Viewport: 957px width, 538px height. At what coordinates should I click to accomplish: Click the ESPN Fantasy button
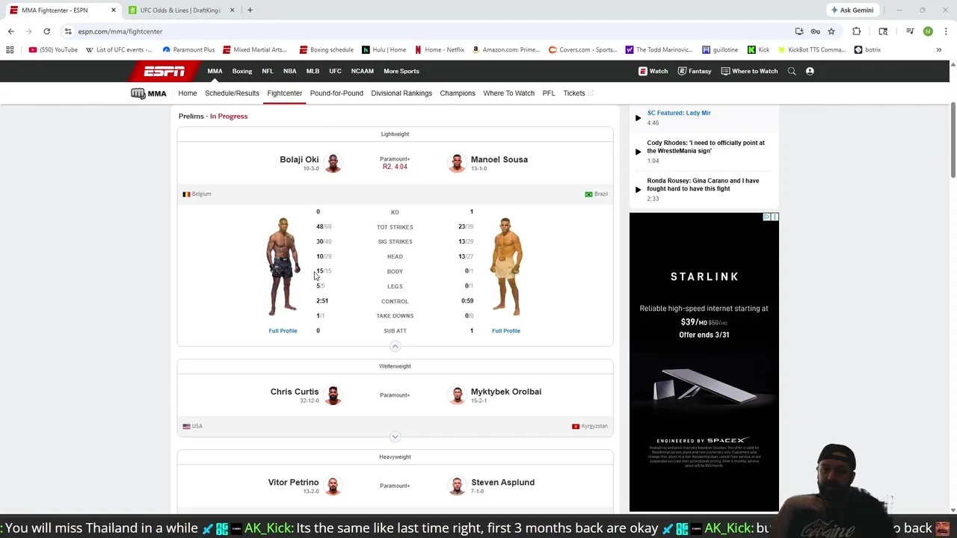tap(695, 71)
